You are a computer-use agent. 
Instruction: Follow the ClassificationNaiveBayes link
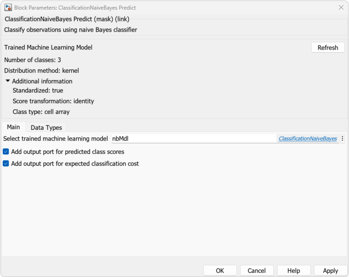tap(308, 138)
